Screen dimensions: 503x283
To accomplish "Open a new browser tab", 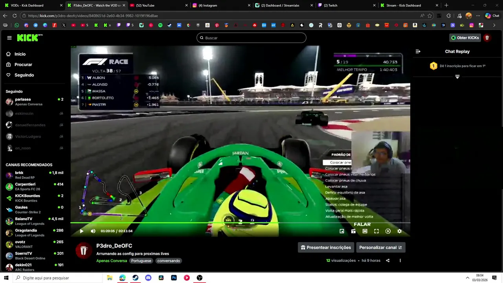I will (x=446, y=6).
